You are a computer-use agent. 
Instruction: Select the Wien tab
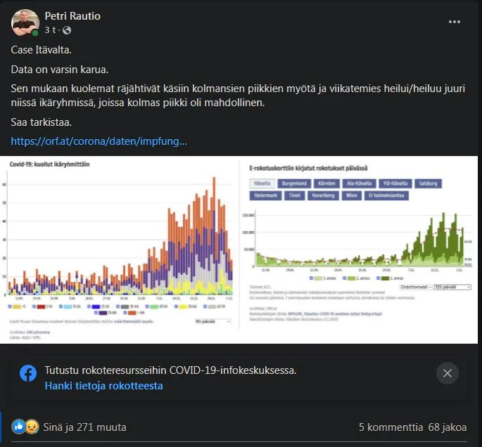pos(351,195)
